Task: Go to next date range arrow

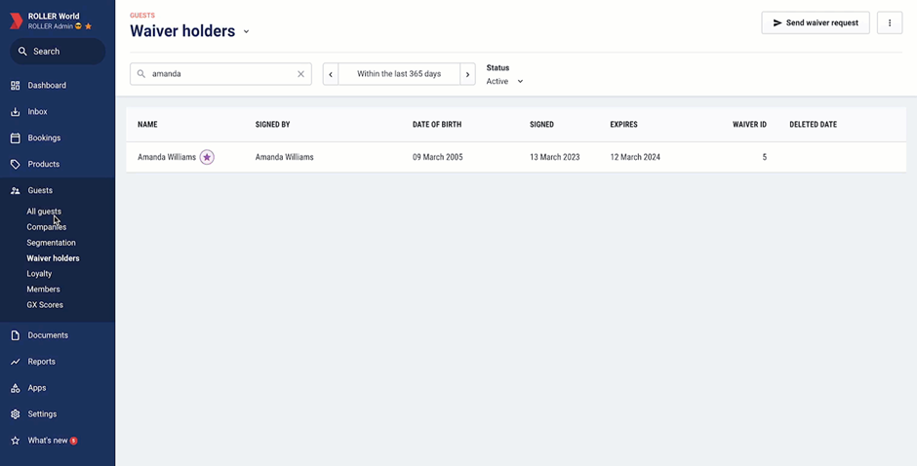Action: 467,74
